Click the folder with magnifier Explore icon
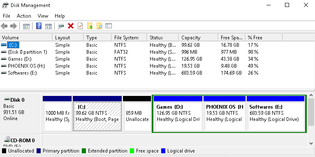315x157 pixels. coord(100,26)
